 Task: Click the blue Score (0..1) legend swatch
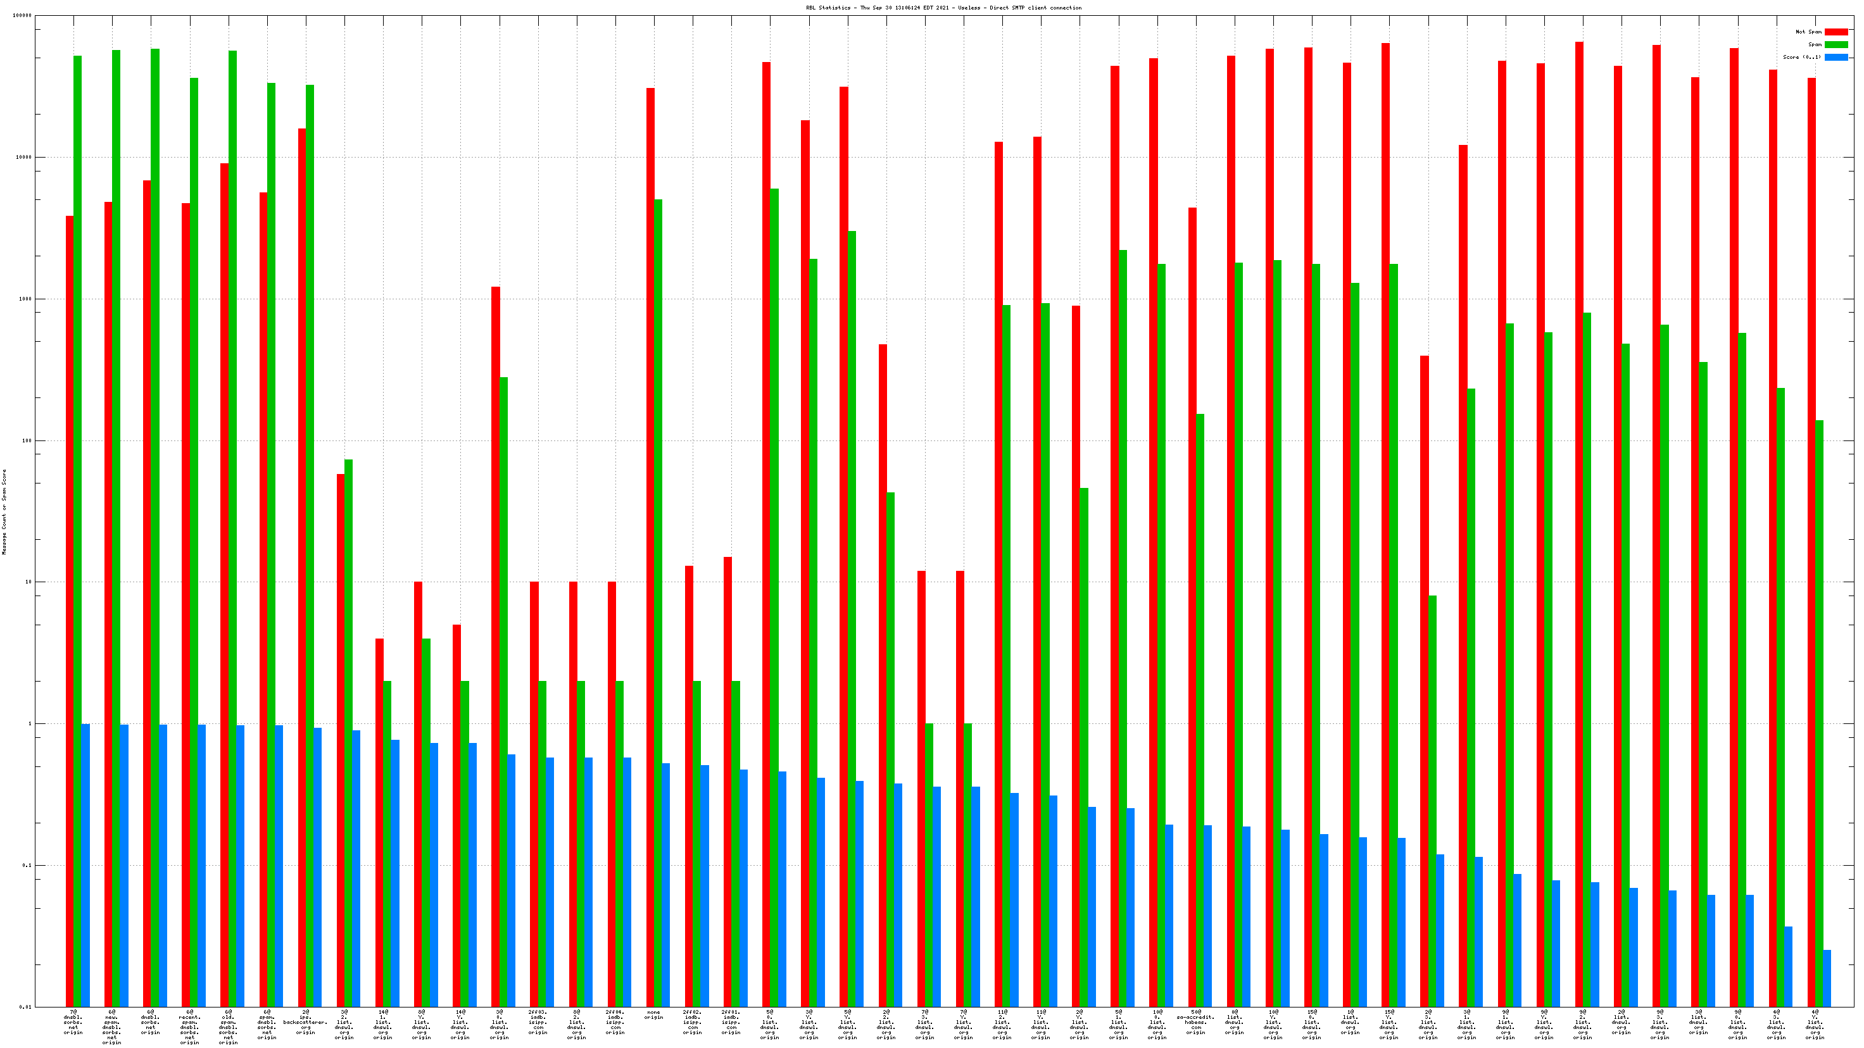[x=1836, y=57]
